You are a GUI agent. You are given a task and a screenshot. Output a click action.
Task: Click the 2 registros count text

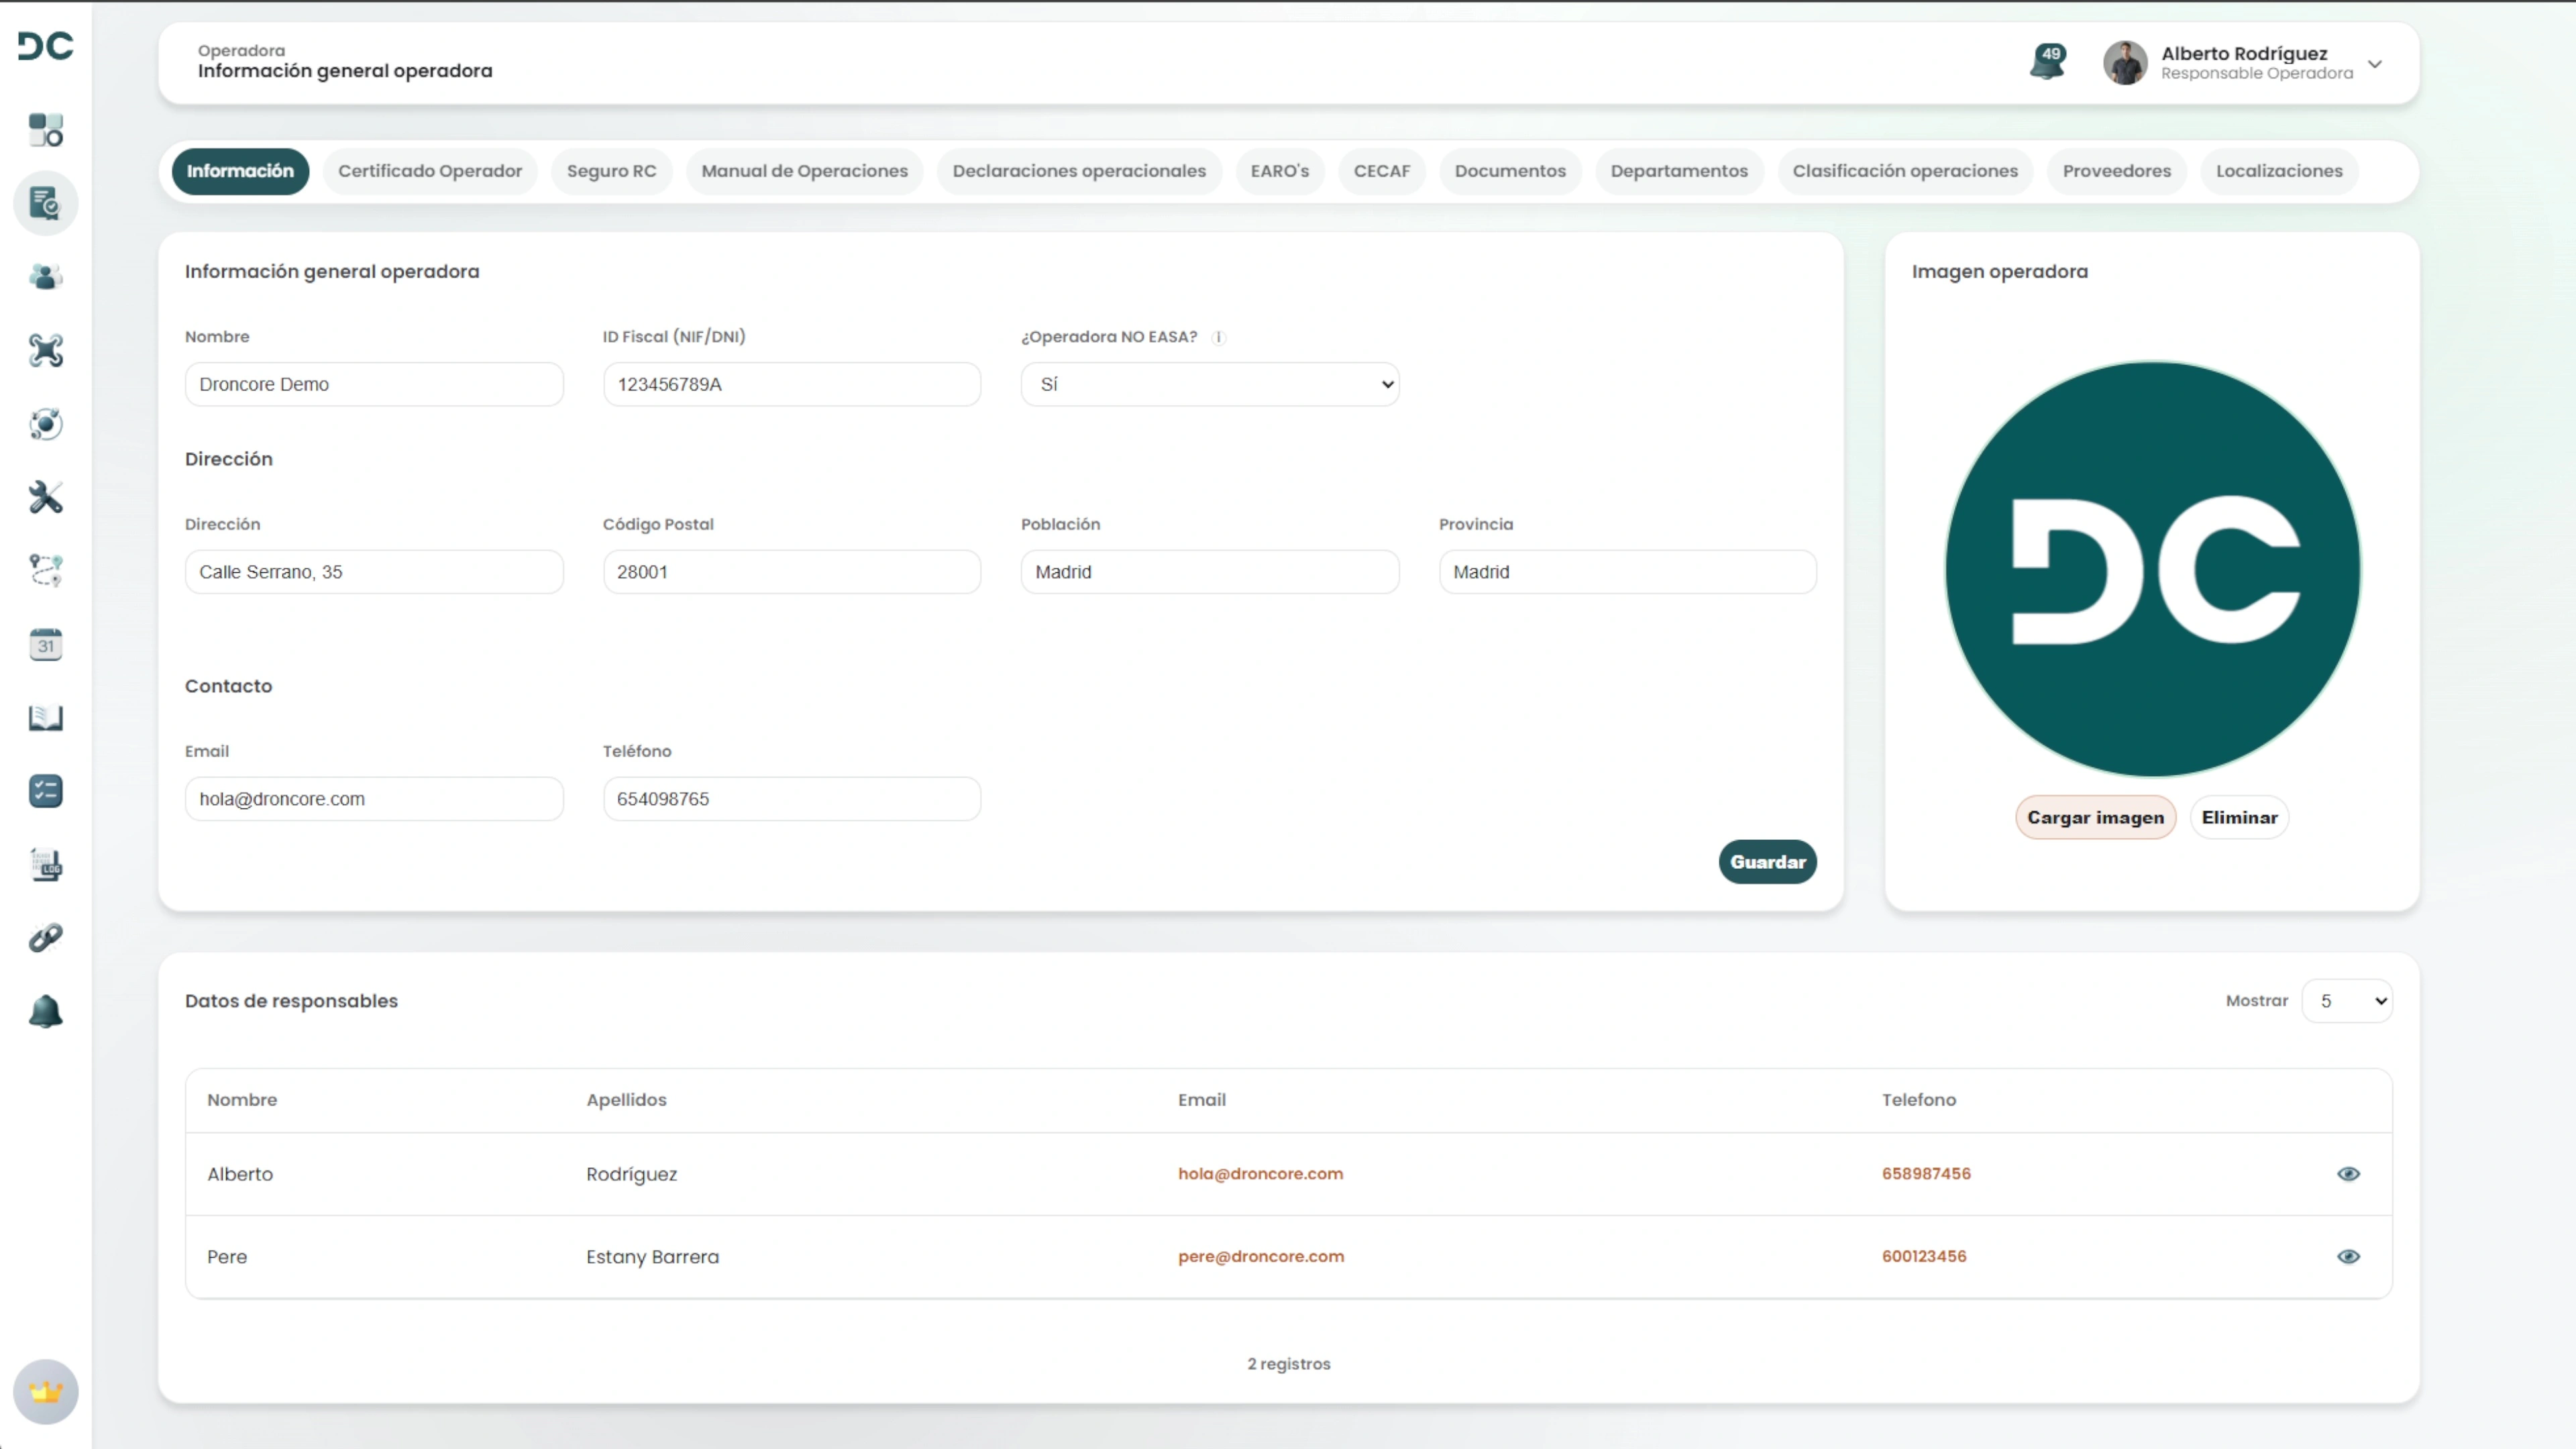1288,1364
